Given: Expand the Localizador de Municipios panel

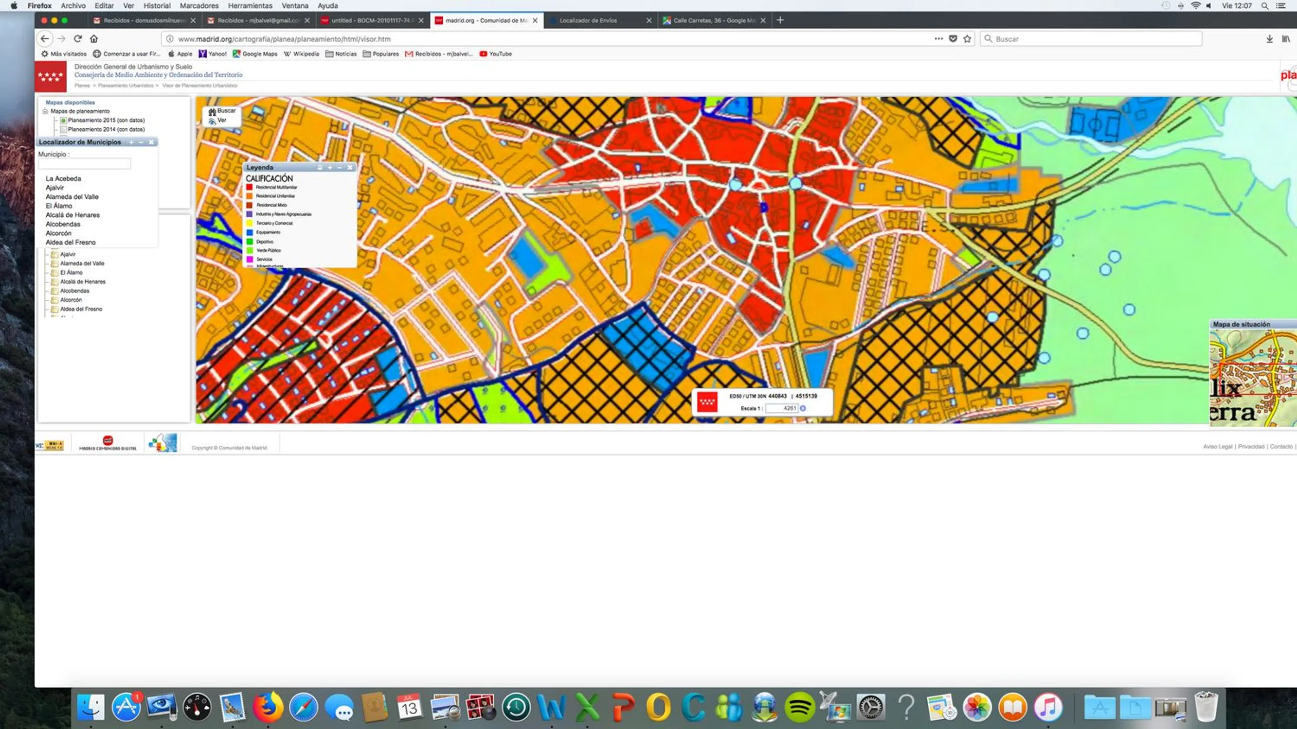Looking at the screenshot, I should tap(131, 142).
